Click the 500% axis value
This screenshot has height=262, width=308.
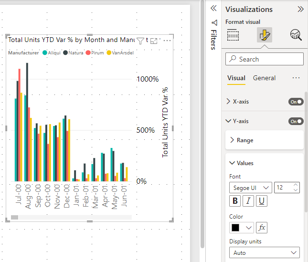click(145, 130)
